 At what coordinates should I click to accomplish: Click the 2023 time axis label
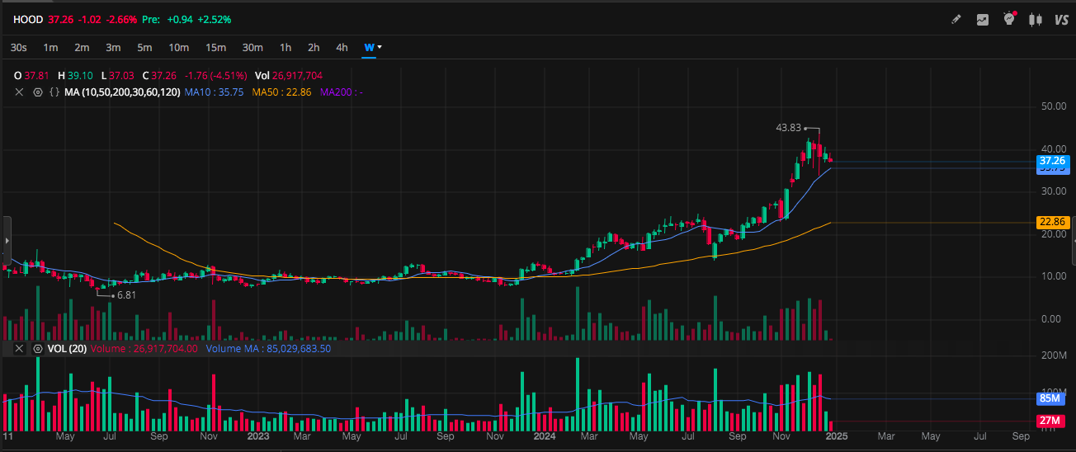point(259,436)
